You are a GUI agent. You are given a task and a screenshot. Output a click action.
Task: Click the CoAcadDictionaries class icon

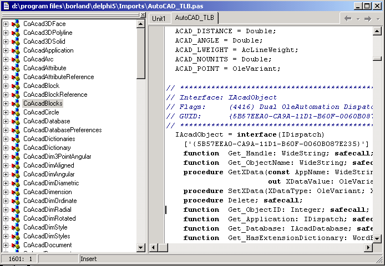(x=16, y=139)
